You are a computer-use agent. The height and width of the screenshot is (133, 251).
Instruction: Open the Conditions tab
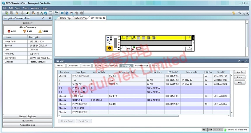tap(73, 66)
